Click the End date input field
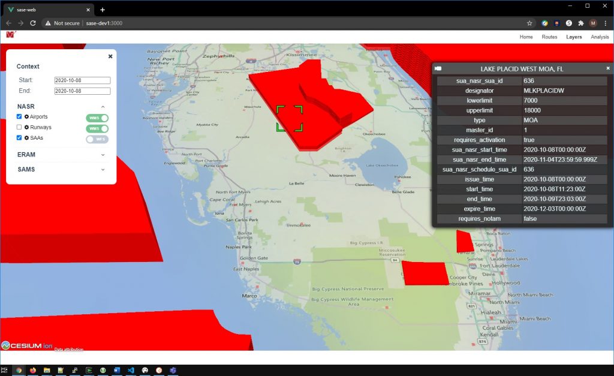The image size is (614, 376). click(82, 91)
